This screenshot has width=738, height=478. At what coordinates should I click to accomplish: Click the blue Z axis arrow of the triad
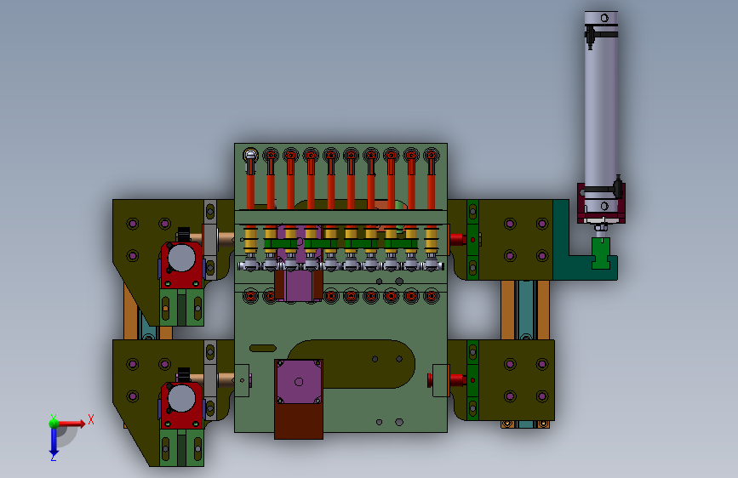[54, 443]
